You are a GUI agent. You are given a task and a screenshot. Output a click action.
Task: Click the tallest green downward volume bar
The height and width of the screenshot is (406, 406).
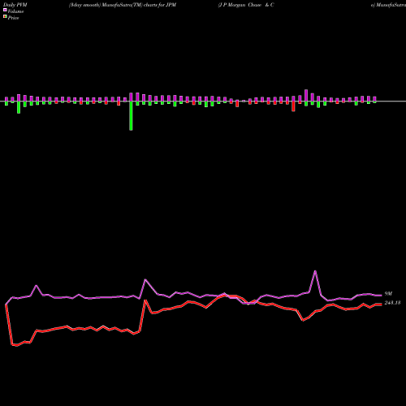pos(131,116)
